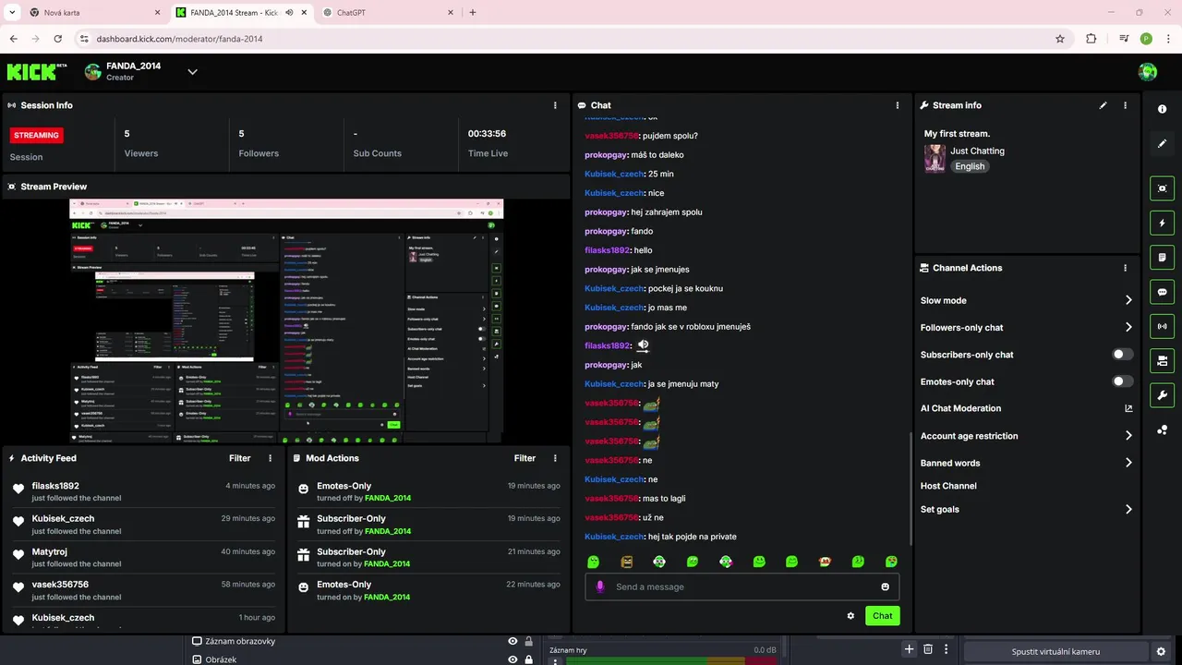Toggle the broadcast signal widget in sidebar
Viewport: 1182px width, 665px height.
[1162, 326]
